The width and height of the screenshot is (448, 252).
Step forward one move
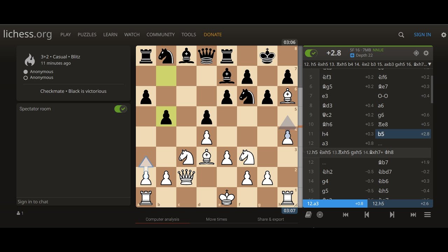(x=392, y=215)
